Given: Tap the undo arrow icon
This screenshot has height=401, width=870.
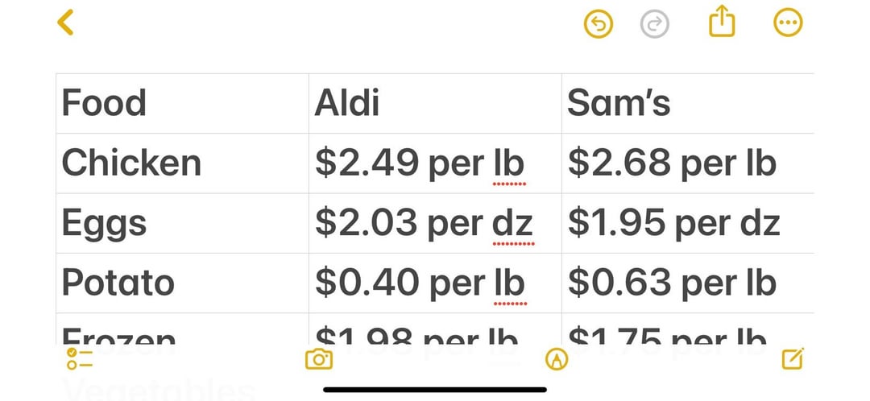Looking at the screenshot, I should click(x=599, y=24).
